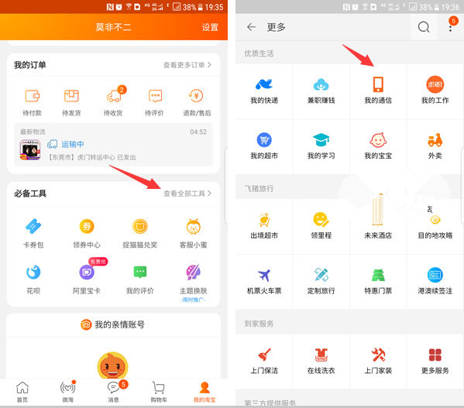This screenshot has height=408, width=464.
Task: Tap the 更多服务 grid icon
Action: [435, 355]
